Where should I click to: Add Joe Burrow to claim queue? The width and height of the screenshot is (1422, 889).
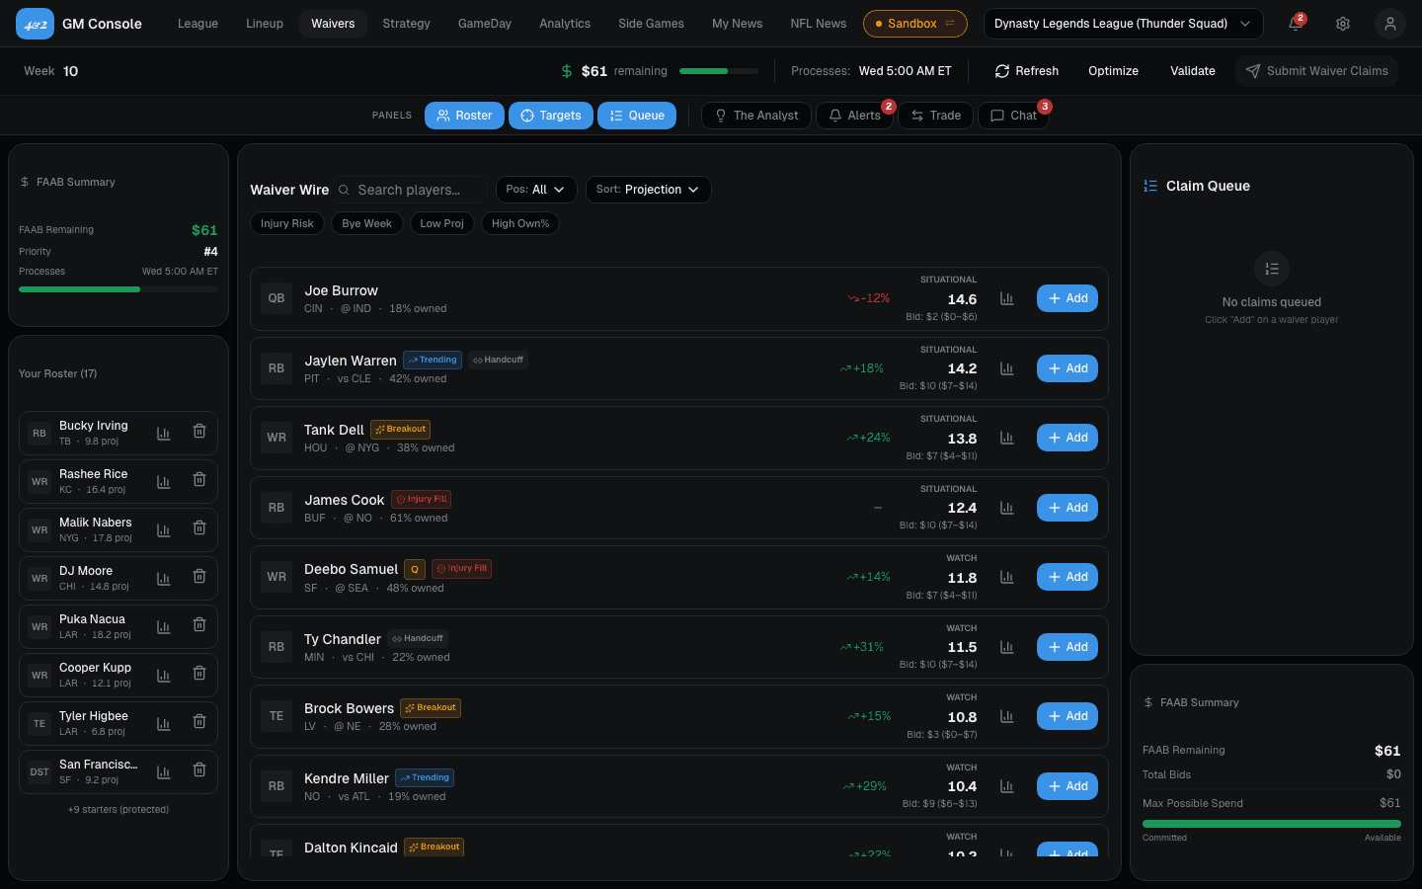1067,298
